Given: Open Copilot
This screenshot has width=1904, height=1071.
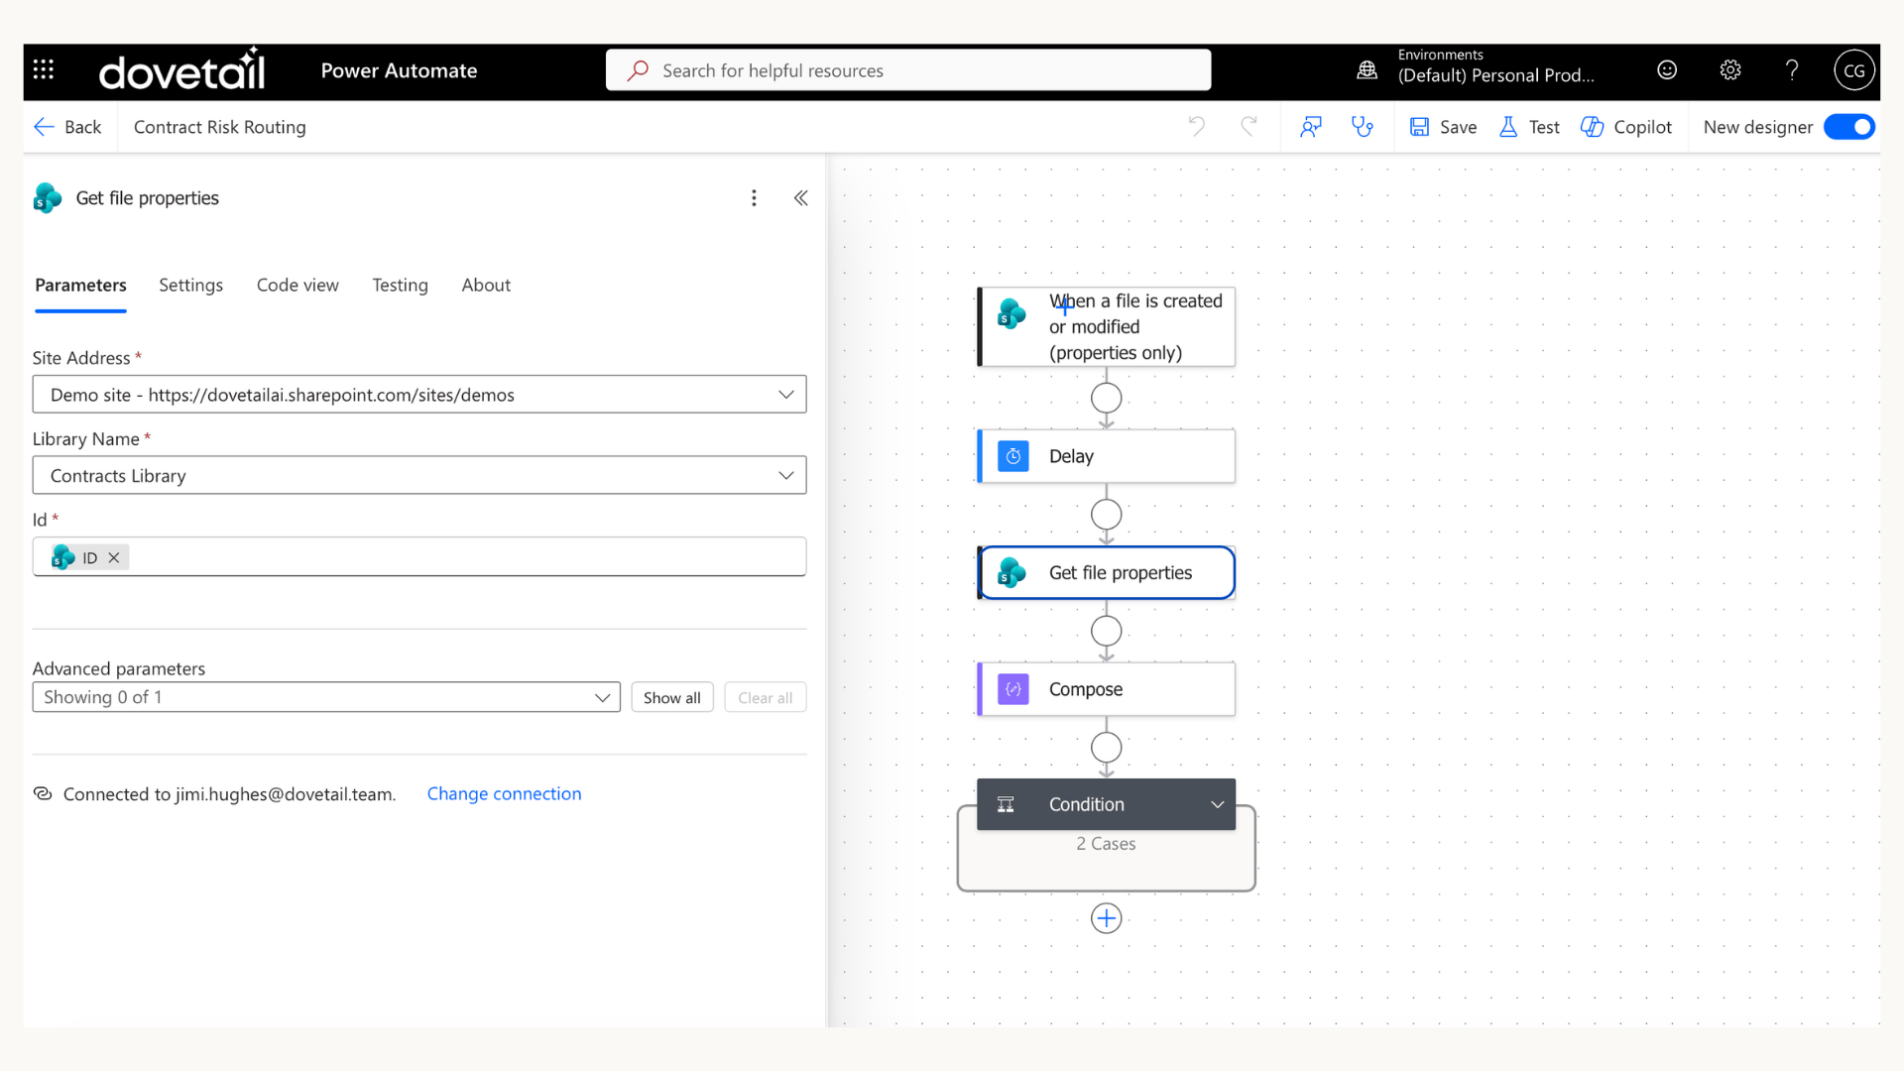Looking at the screenshot, I should [x=1626, y=127].
